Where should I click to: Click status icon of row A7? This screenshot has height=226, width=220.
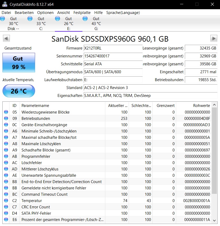point(6,137)
